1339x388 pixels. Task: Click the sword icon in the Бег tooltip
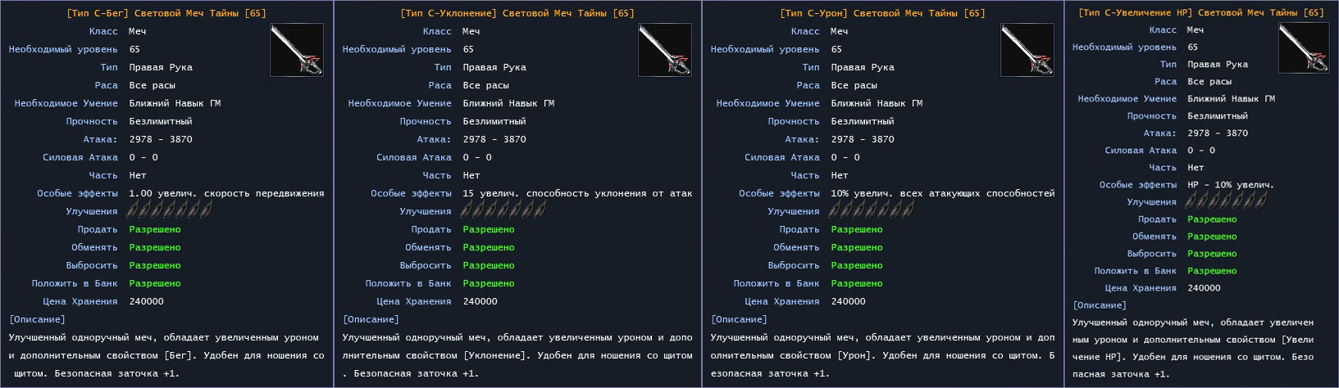[x=297, y=50]
